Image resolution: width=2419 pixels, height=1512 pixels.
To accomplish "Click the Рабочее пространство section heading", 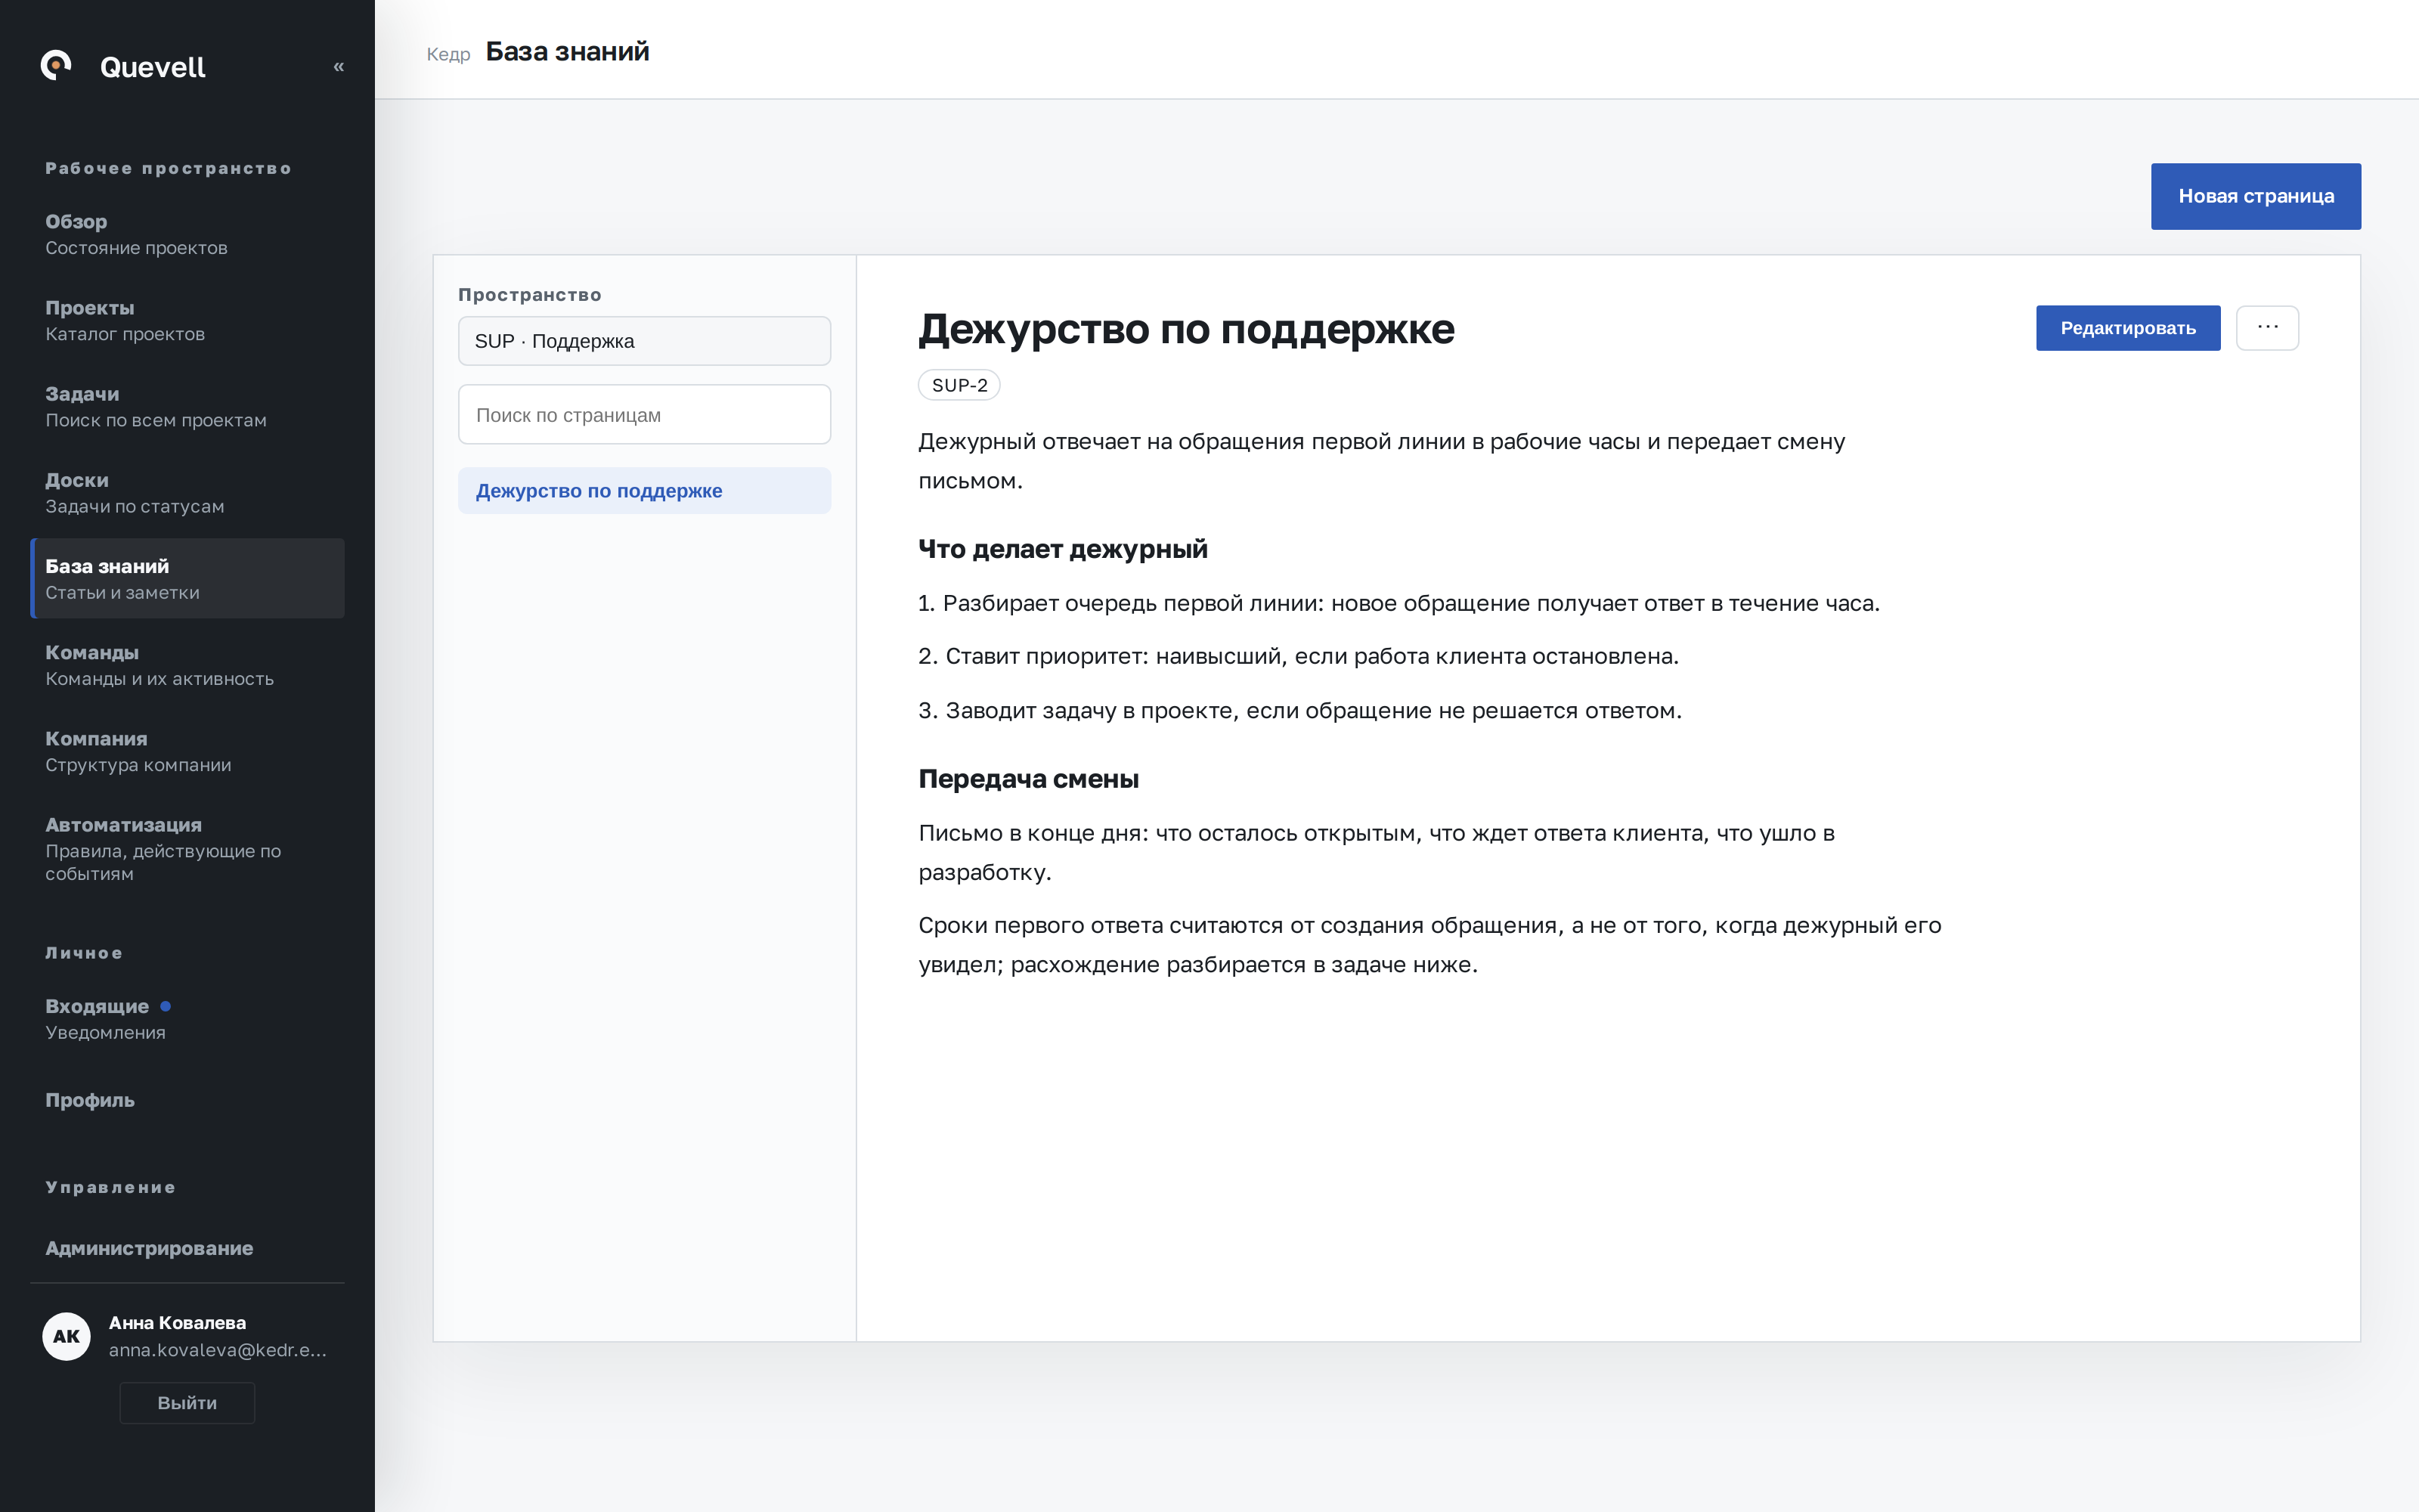I will (x=168, y=168).
